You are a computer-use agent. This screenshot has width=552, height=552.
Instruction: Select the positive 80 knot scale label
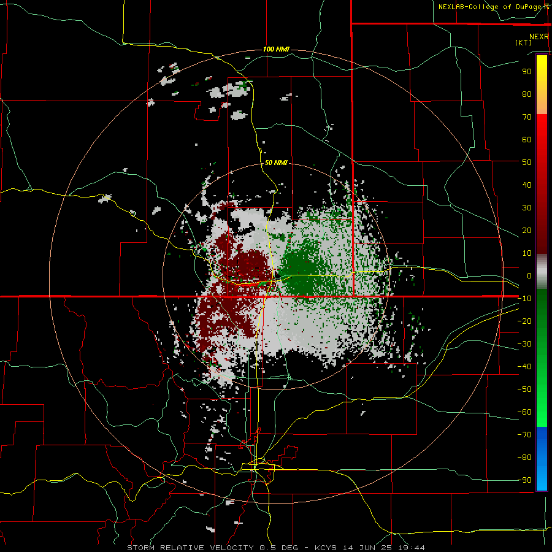(527, 94)
